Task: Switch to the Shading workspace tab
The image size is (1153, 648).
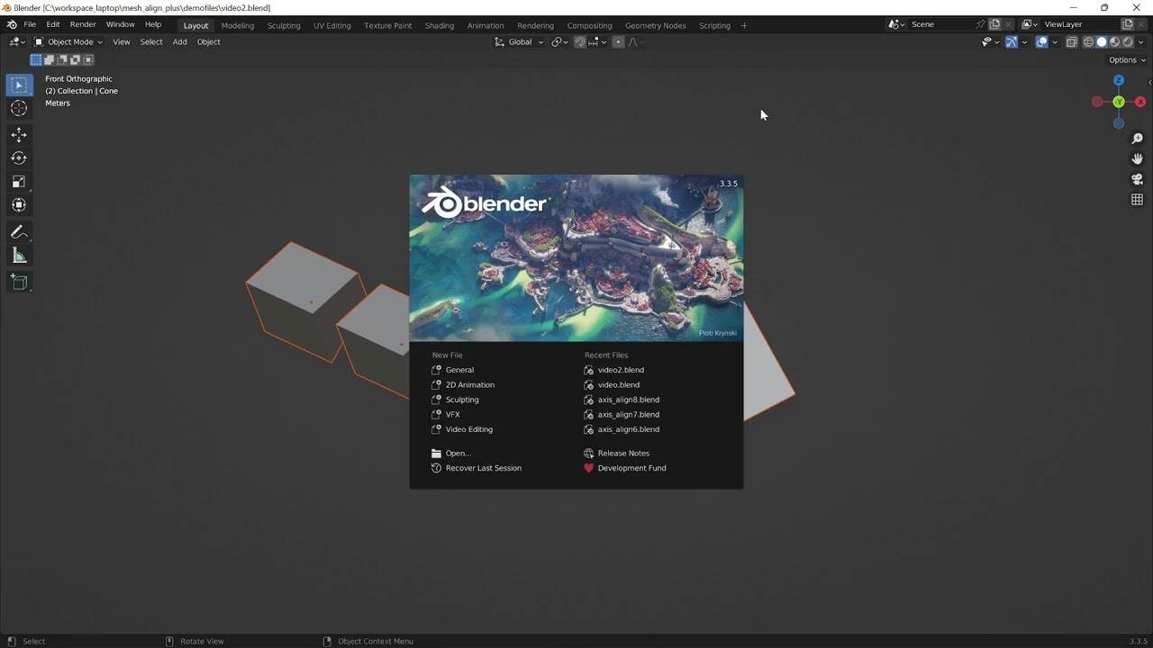Action: (x=440, y=25)
